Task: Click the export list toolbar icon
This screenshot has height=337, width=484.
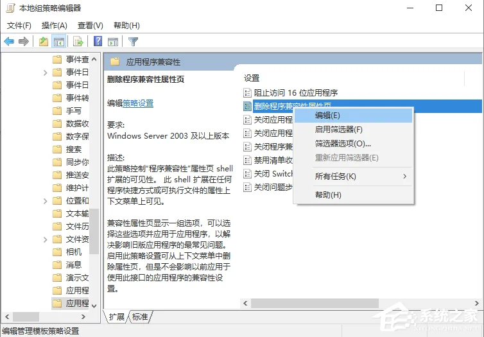Action: (x=78, y=41)
